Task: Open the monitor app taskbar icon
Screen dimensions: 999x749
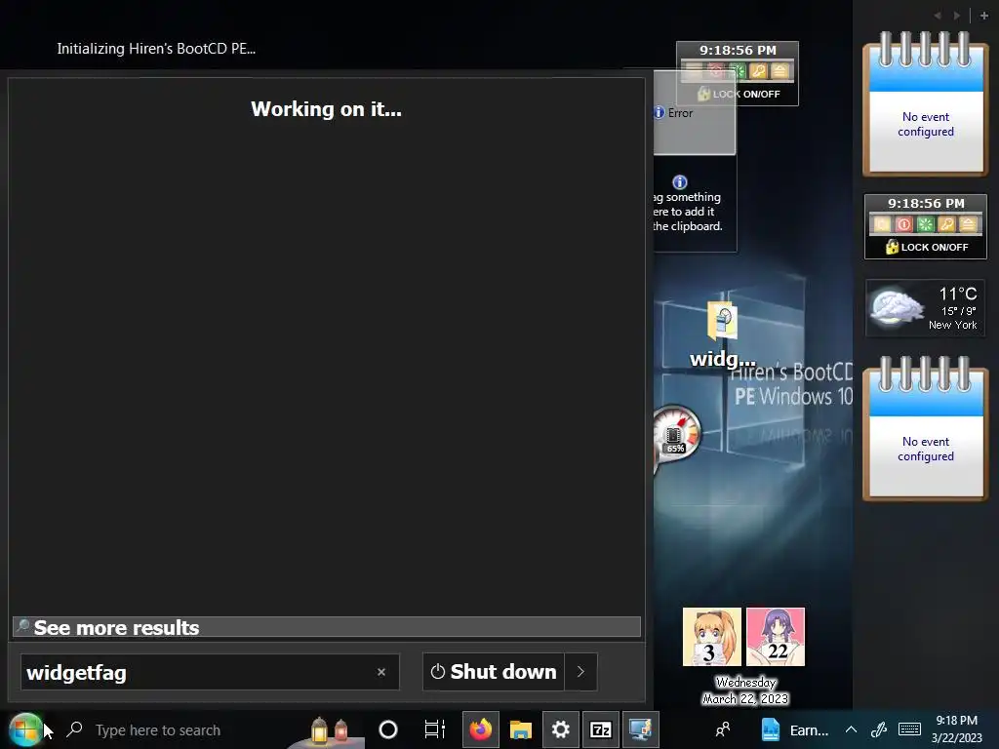Action: pos(640,729)
